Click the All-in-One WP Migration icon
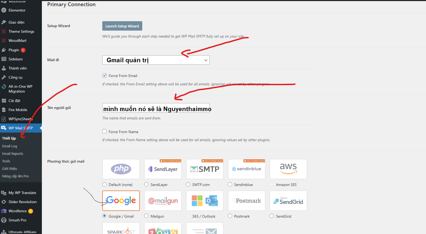 [x=4, y=86]
